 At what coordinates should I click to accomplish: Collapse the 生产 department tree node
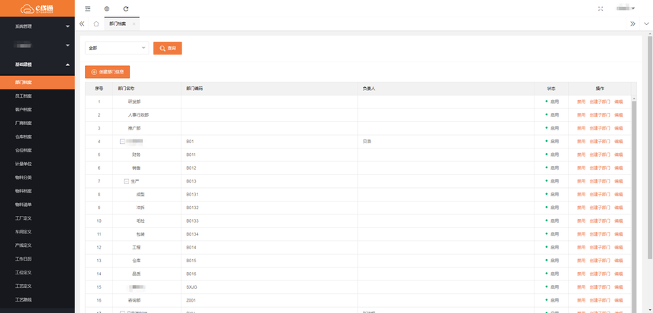pyautogui.click(x=126, y=181)
